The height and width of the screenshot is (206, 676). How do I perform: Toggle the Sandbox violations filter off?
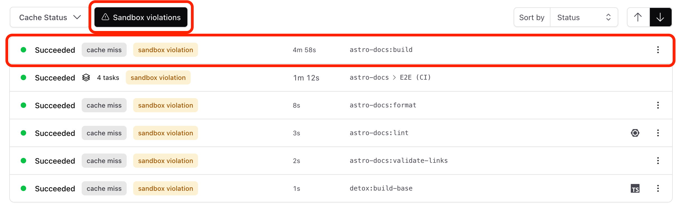point(141,17)
